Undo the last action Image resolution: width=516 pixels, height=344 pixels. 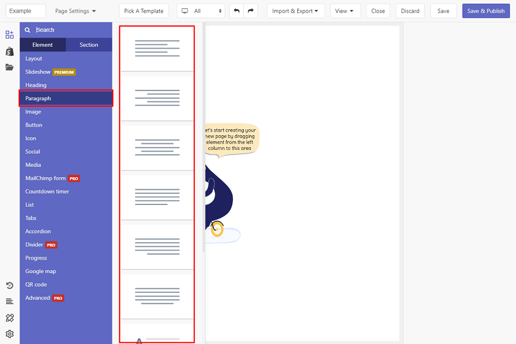236,11
